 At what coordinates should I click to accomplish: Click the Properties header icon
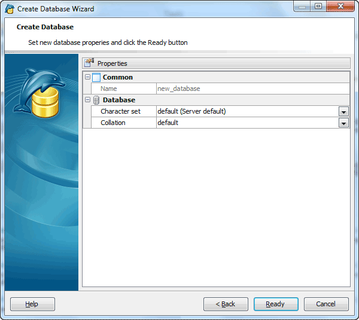coord(90,63)
